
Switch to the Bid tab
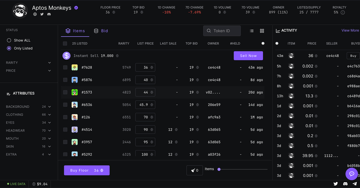(x=101, y=31)
